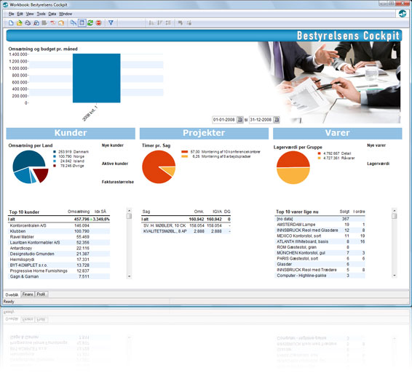Click the Omsætning column header in Top 10 kunder
The height and width of the screenshot is (373, 412).
coord(79,212)
